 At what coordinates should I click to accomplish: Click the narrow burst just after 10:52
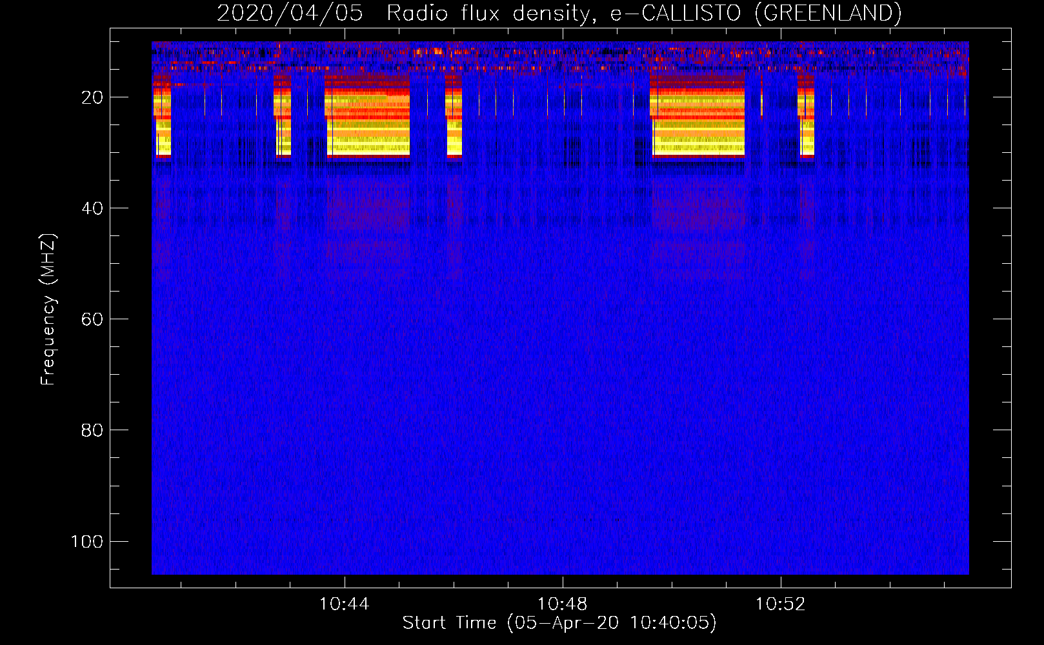[805, 116]
